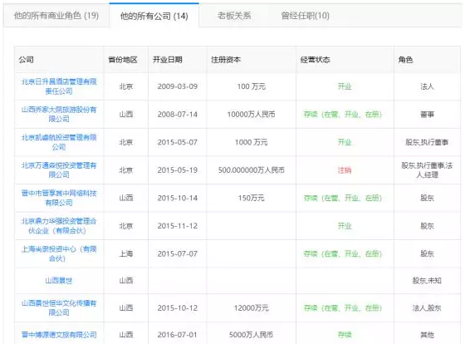Select the date cell 2015-05-07

coord(178,142)
